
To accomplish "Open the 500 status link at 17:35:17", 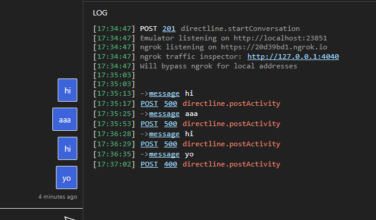I will 171,103.
